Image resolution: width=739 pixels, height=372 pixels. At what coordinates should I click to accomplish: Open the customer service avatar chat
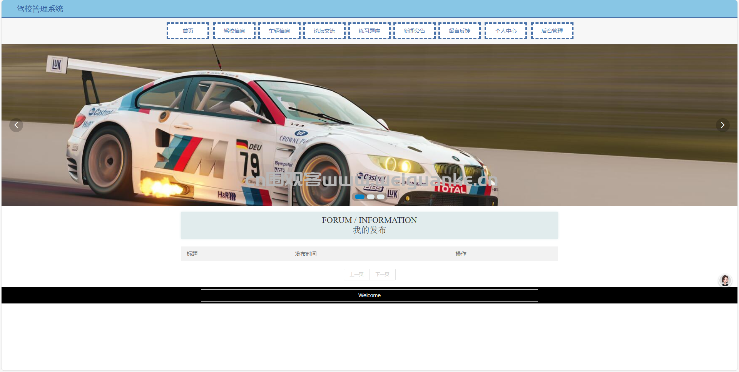(725, 280)
